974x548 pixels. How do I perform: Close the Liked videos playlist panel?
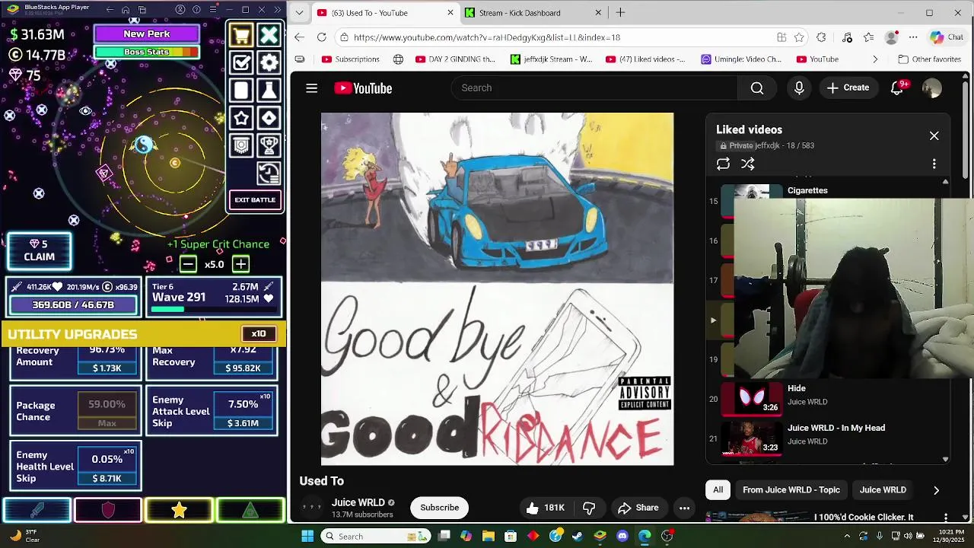point(934,136)
